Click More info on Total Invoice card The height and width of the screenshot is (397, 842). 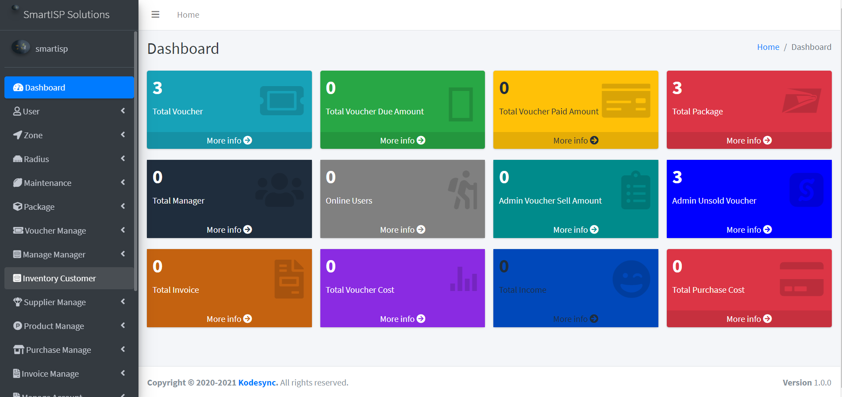click(x=229, y=319)
